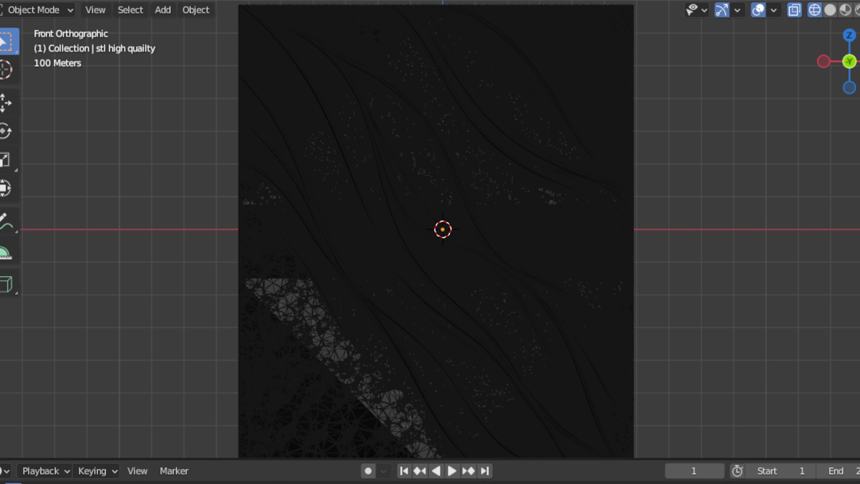Toggle auto keying record button
The width and height of the screenshot is (860, 484).
(x=368, y=471)
